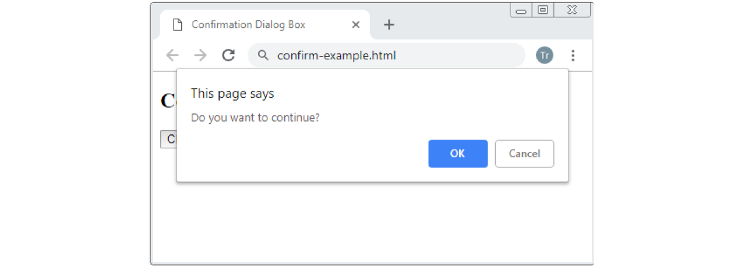
Task: Click the partly hidden page button behind dialog
Action: [168, 140]
